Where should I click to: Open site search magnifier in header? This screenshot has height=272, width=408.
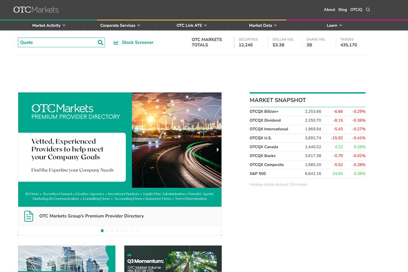click(368, 10)
